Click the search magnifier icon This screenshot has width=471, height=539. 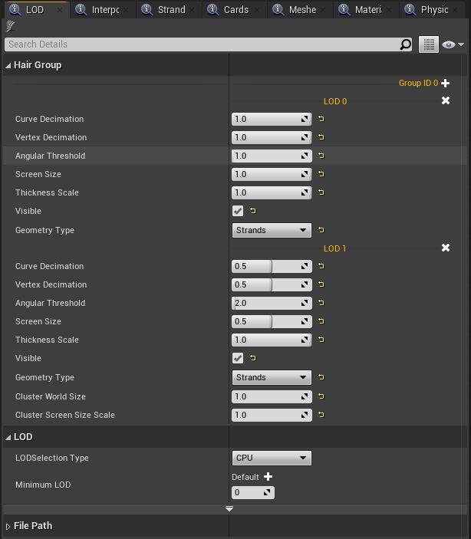pyautogui.click(x=406, y=44)
